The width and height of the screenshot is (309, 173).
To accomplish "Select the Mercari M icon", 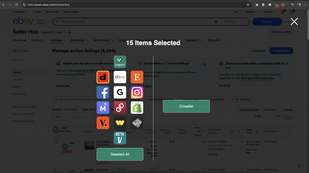I will tap(103, 107).
